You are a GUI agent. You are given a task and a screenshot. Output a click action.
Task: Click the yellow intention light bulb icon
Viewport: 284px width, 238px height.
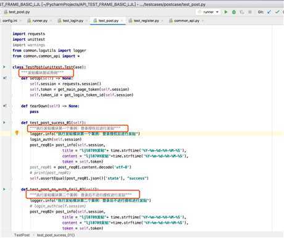click(x=17, y=133)
